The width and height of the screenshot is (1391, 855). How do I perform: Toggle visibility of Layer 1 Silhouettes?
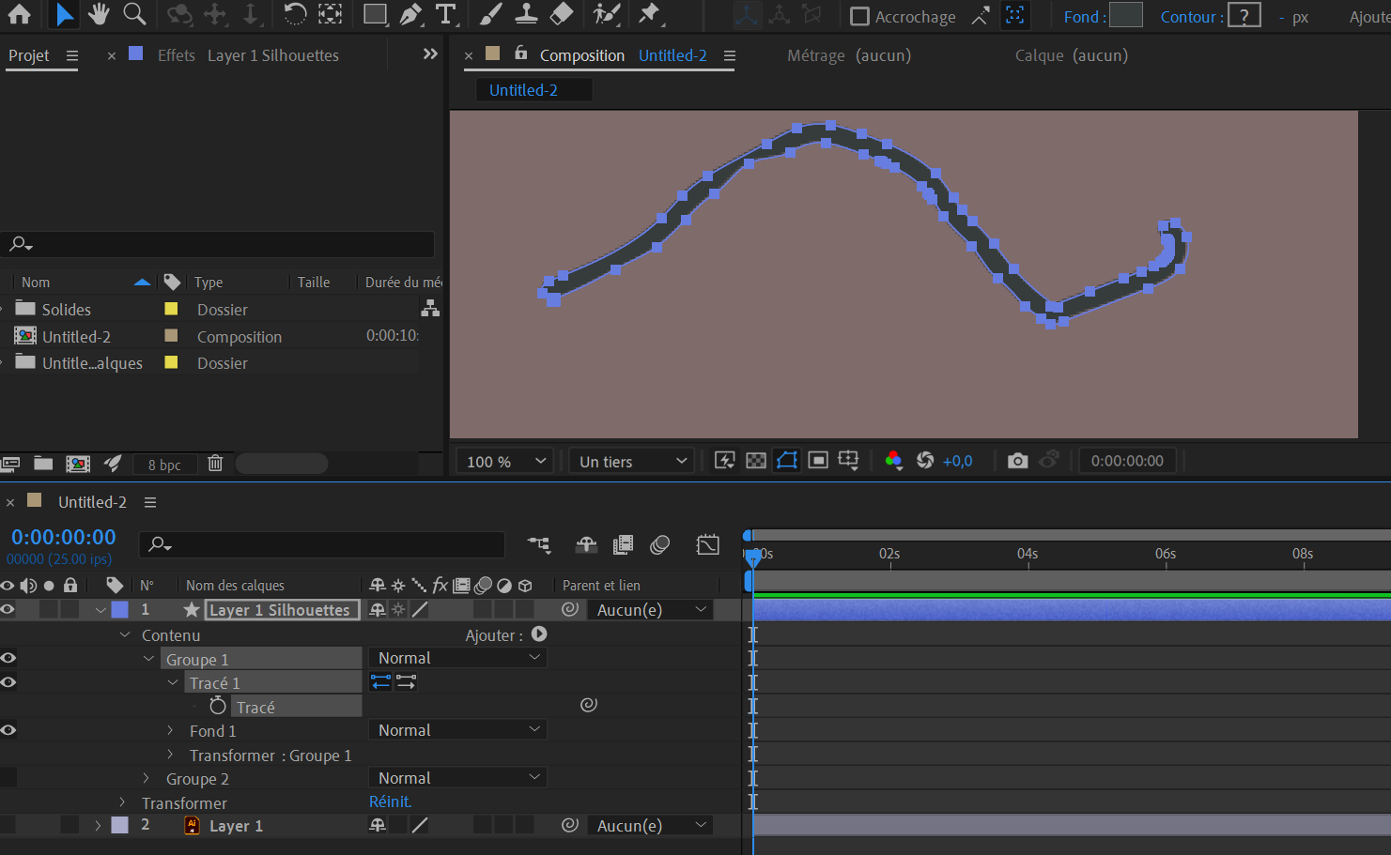pos(8,610)
